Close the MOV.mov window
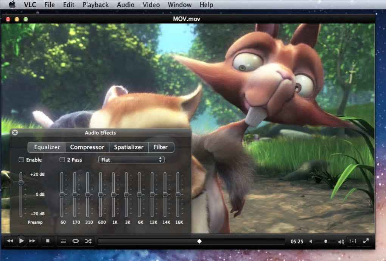The height and width of the screenshot is (261, 386). tap(8, 19)
